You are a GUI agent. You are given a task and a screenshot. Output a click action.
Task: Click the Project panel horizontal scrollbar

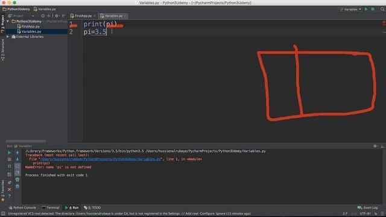coord(26,141)
